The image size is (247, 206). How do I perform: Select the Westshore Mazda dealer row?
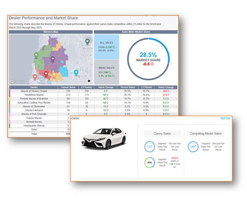coord(93,95)
